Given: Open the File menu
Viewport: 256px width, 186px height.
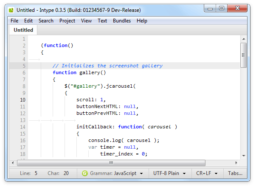Looking at the screenshot, I should point(14,21).
